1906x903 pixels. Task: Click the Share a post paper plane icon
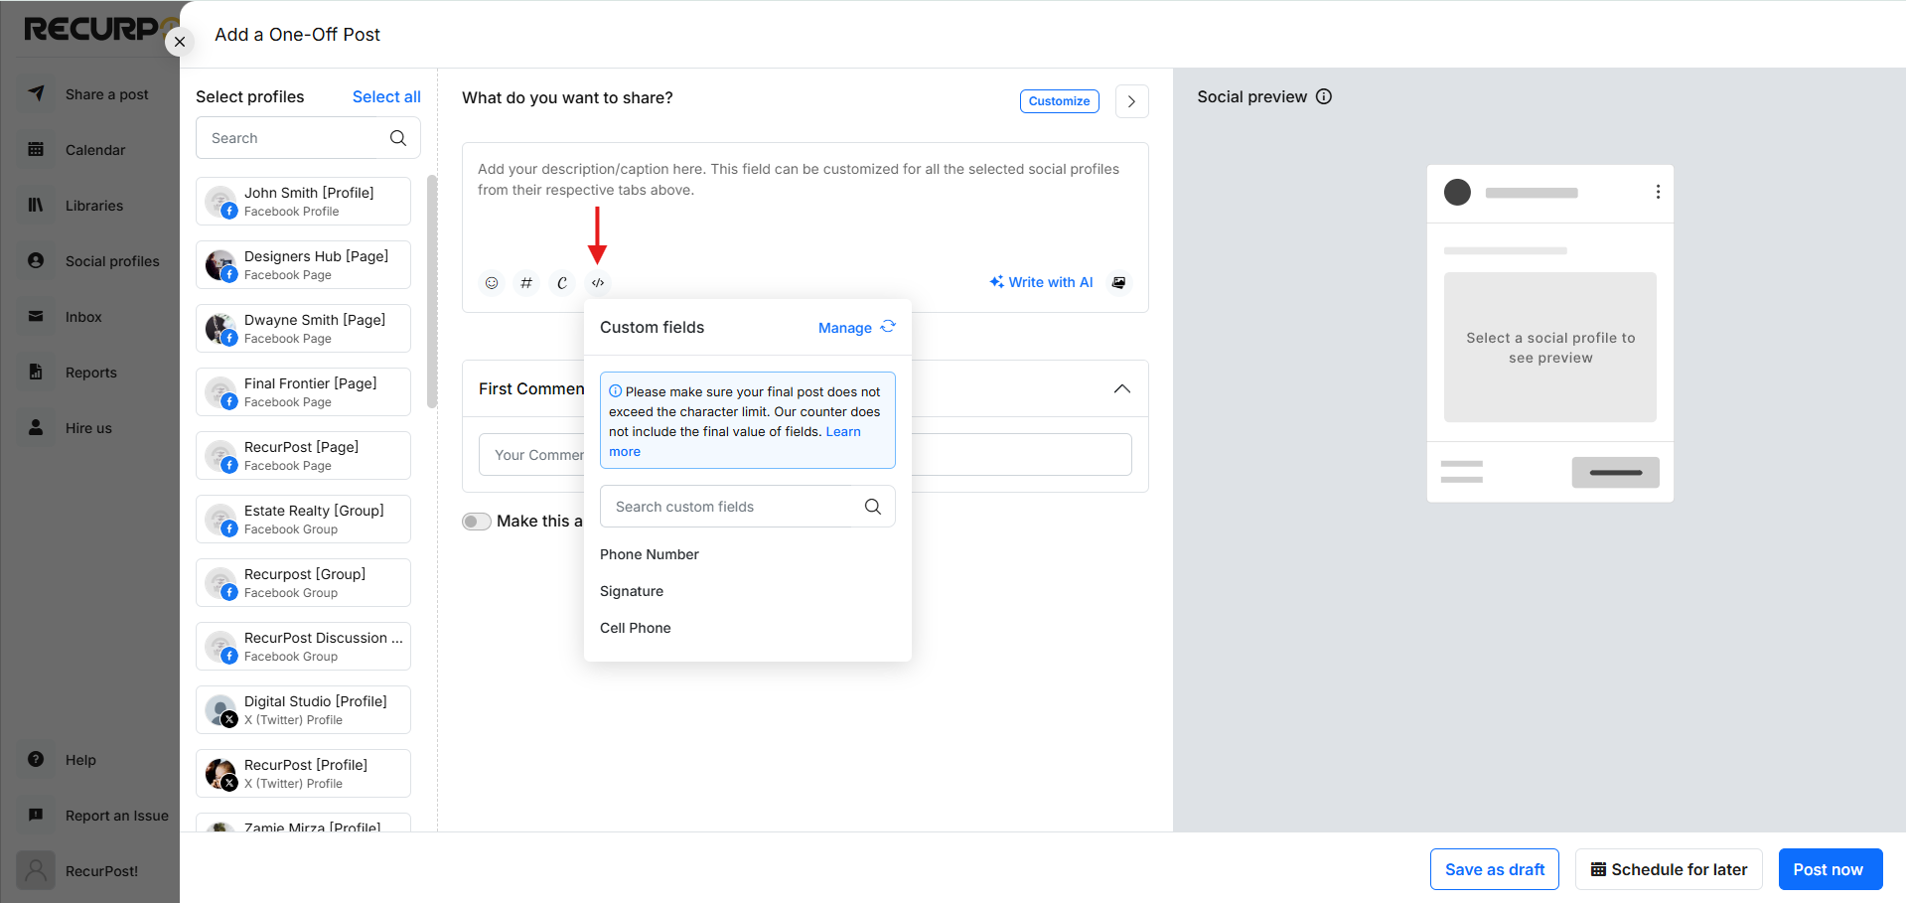point(36,93)
